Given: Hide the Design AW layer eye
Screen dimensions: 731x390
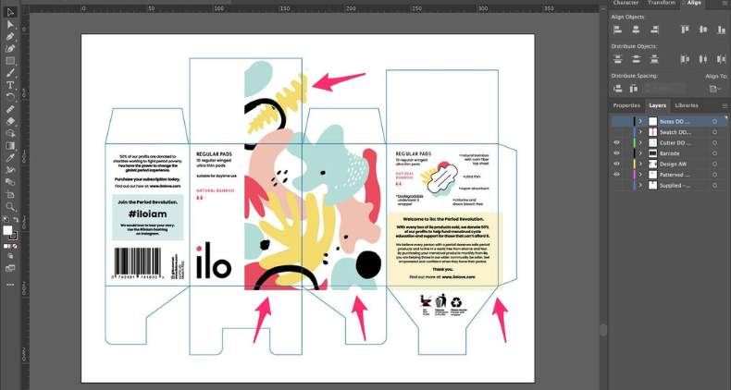Looking at the screenshot, I should pyautogui.click(x=616, y=165).
